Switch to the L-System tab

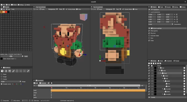tap(168, 61)
